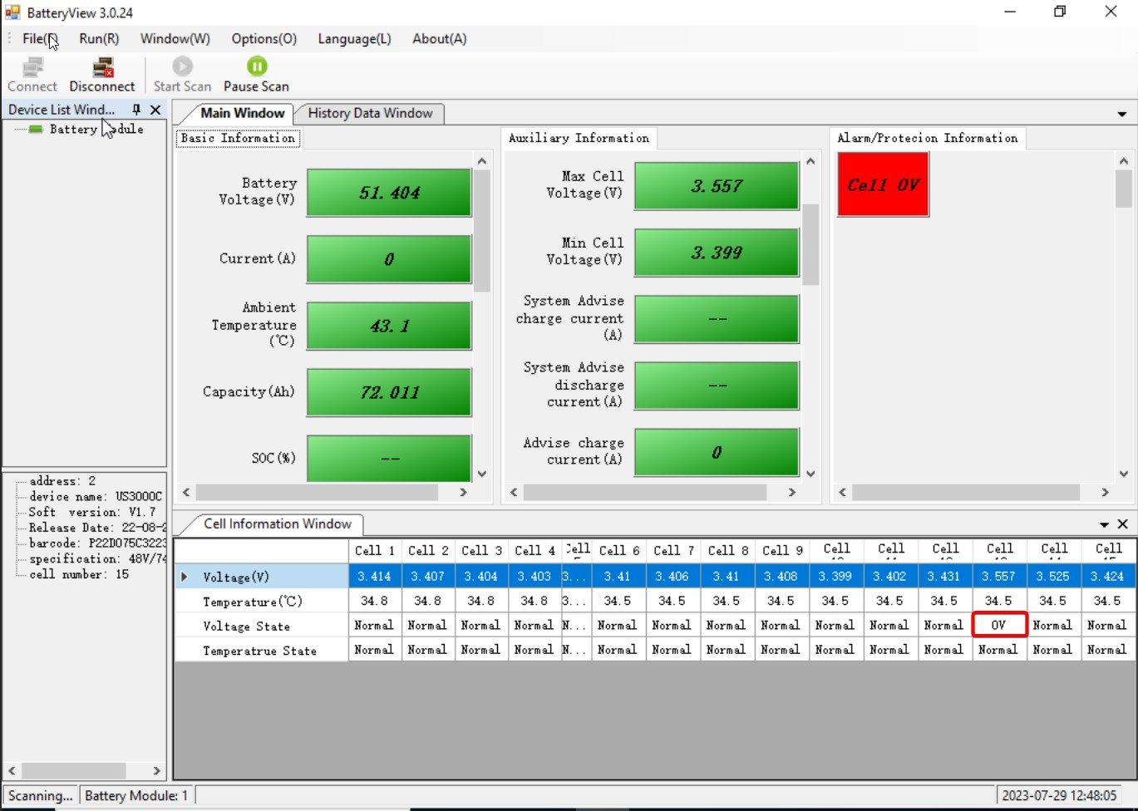Click the Cell 1 column header
Screen dimensions: 1138x811
(x=374, y=550)
